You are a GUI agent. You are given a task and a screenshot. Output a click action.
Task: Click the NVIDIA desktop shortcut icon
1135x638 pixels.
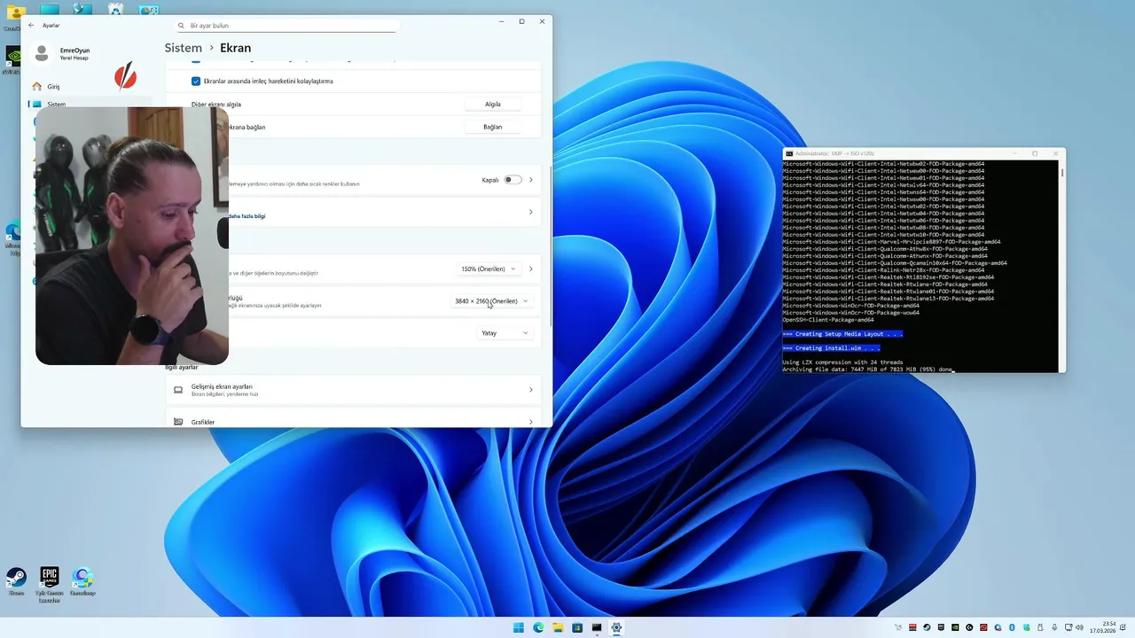[x=13, y=58]
